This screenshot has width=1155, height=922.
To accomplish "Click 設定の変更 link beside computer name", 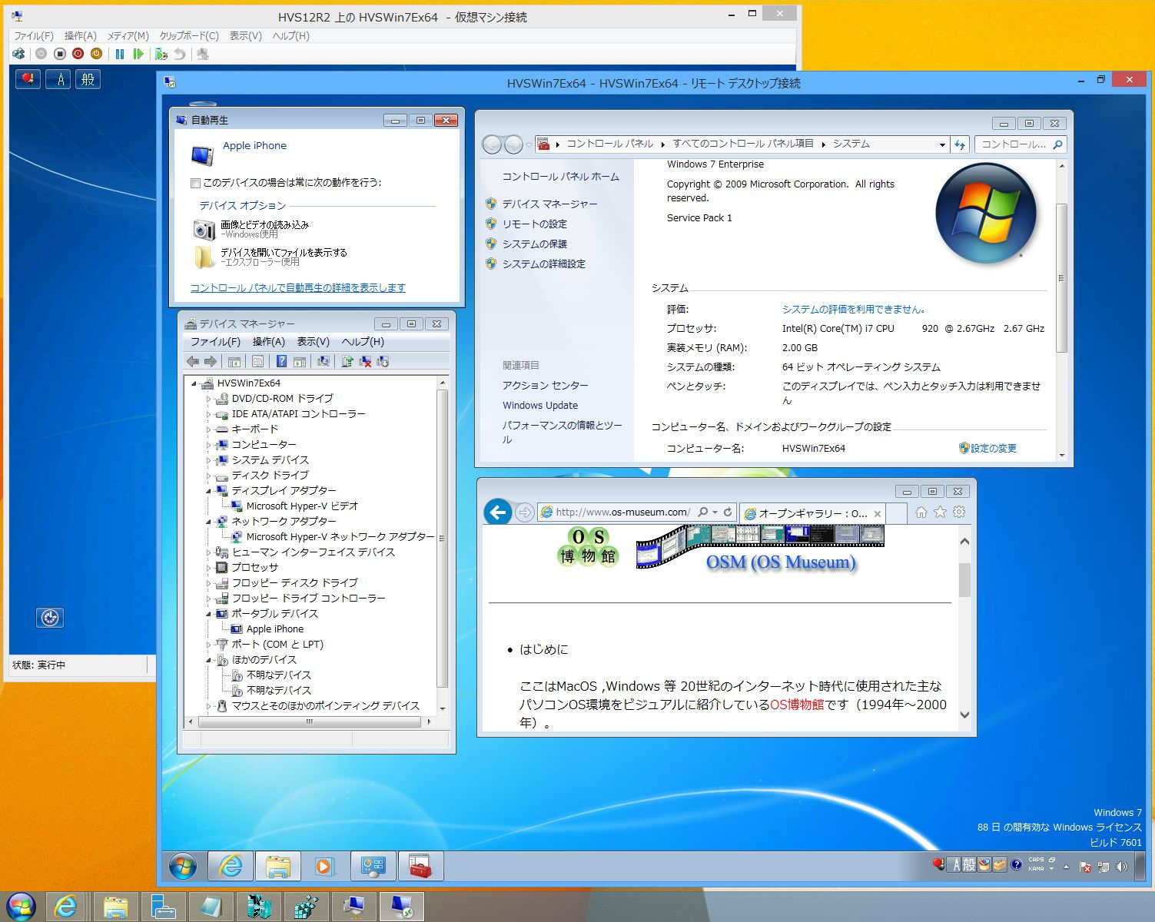I will pyautogui.click(x=993, y=449).
